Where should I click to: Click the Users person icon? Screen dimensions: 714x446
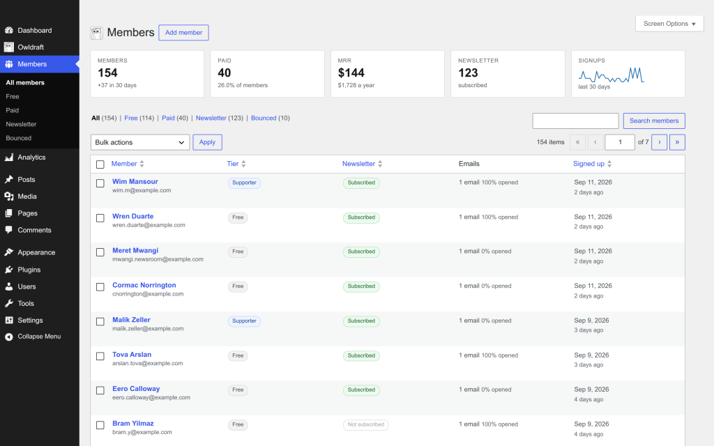[8, 286]
